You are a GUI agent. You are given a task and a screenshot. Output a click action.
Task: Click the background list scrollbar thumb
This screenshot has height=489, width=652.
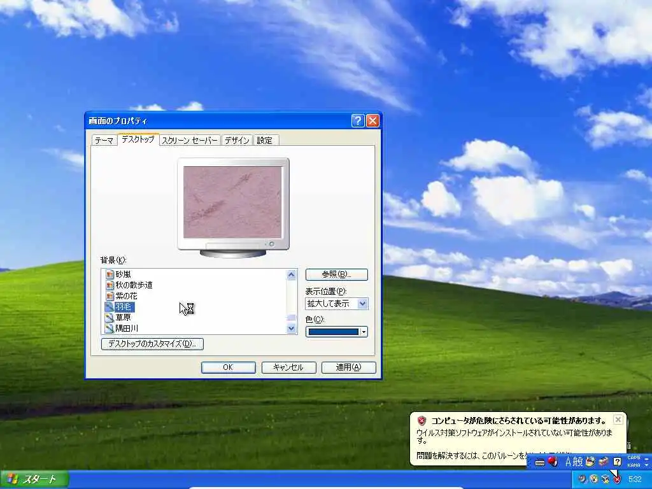[x=292, y=318]
